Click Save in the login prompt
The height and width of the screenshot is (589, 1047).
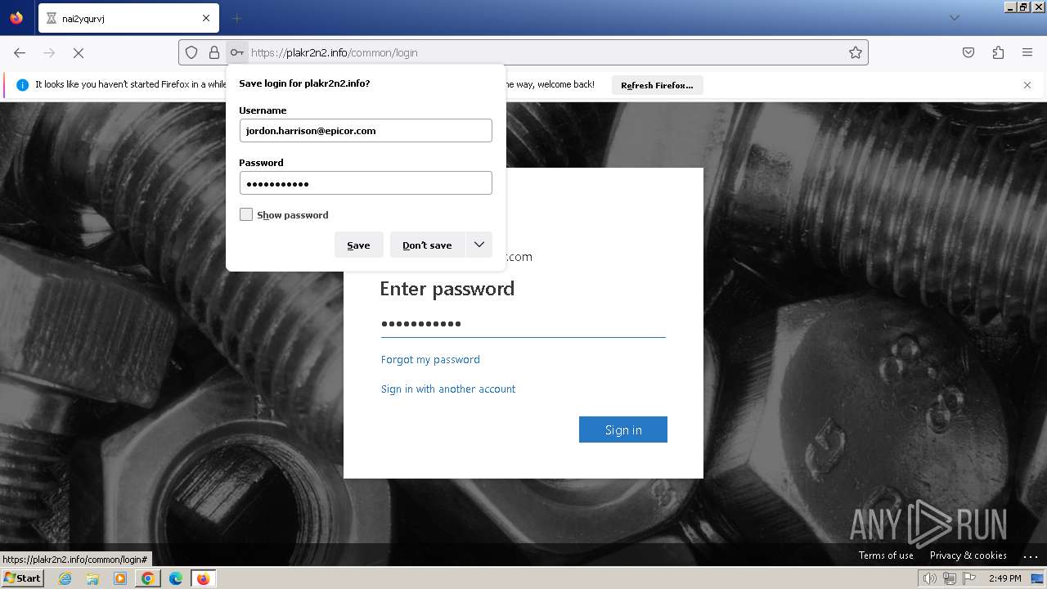358,245
